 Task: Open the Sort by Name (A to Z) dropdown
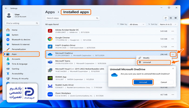pos(168,24)
